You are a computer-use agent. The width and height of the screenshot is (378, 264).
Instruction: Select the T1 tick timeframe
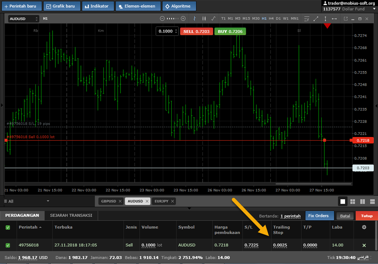tap(224, 18)
